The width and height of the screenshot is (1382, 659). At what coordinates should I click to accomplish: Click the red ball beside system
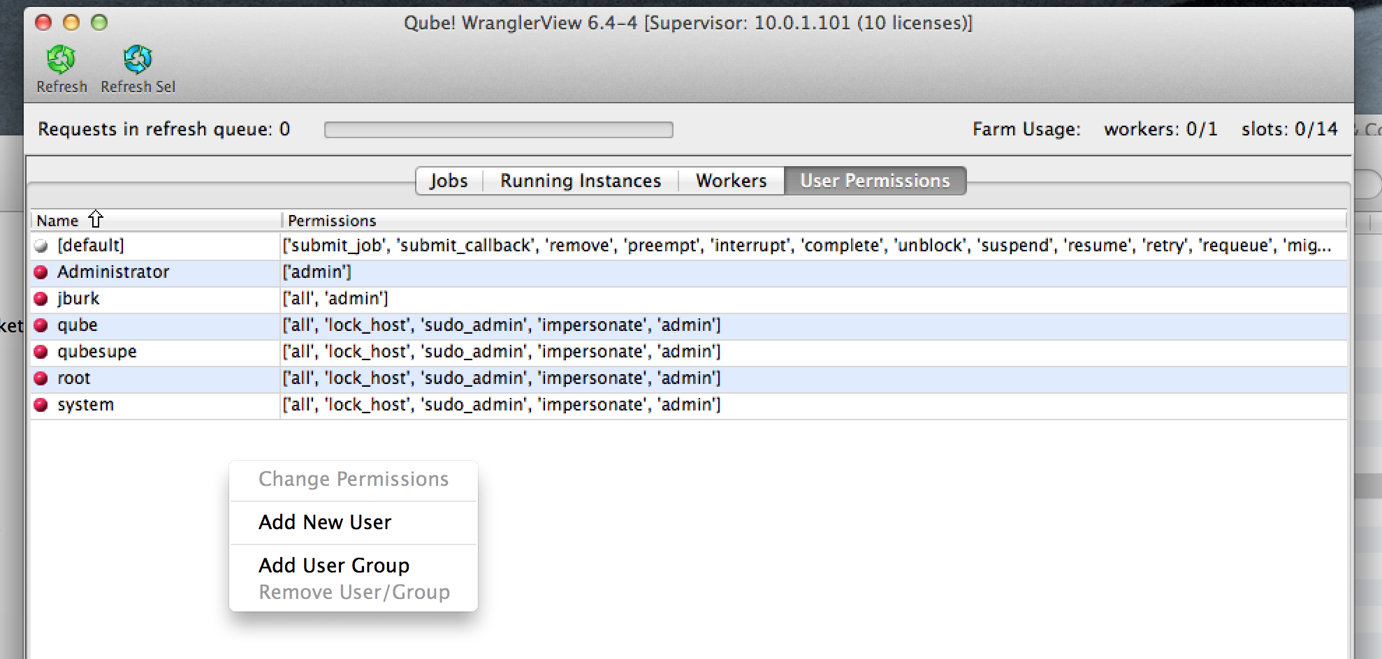click(x=41, y=405)
